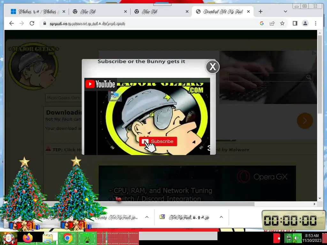
Task: Expand options for second NotMyFault zip download
Action: pos(221,217)
